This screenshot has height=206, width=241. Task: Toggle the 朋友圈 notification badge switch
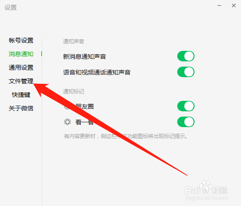click(186, 106)
